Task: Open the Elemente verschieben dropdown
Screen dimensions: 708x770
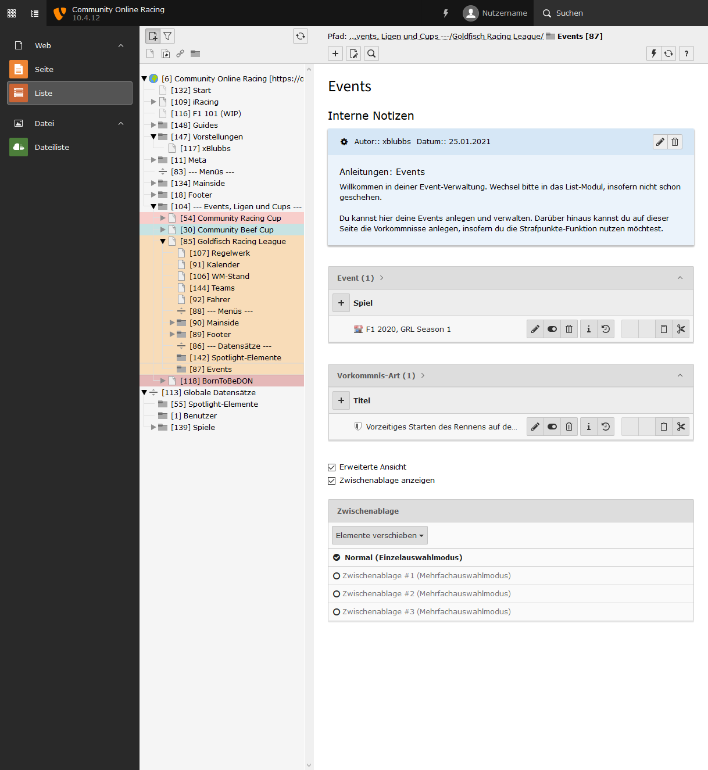Action: pos(380,535)
